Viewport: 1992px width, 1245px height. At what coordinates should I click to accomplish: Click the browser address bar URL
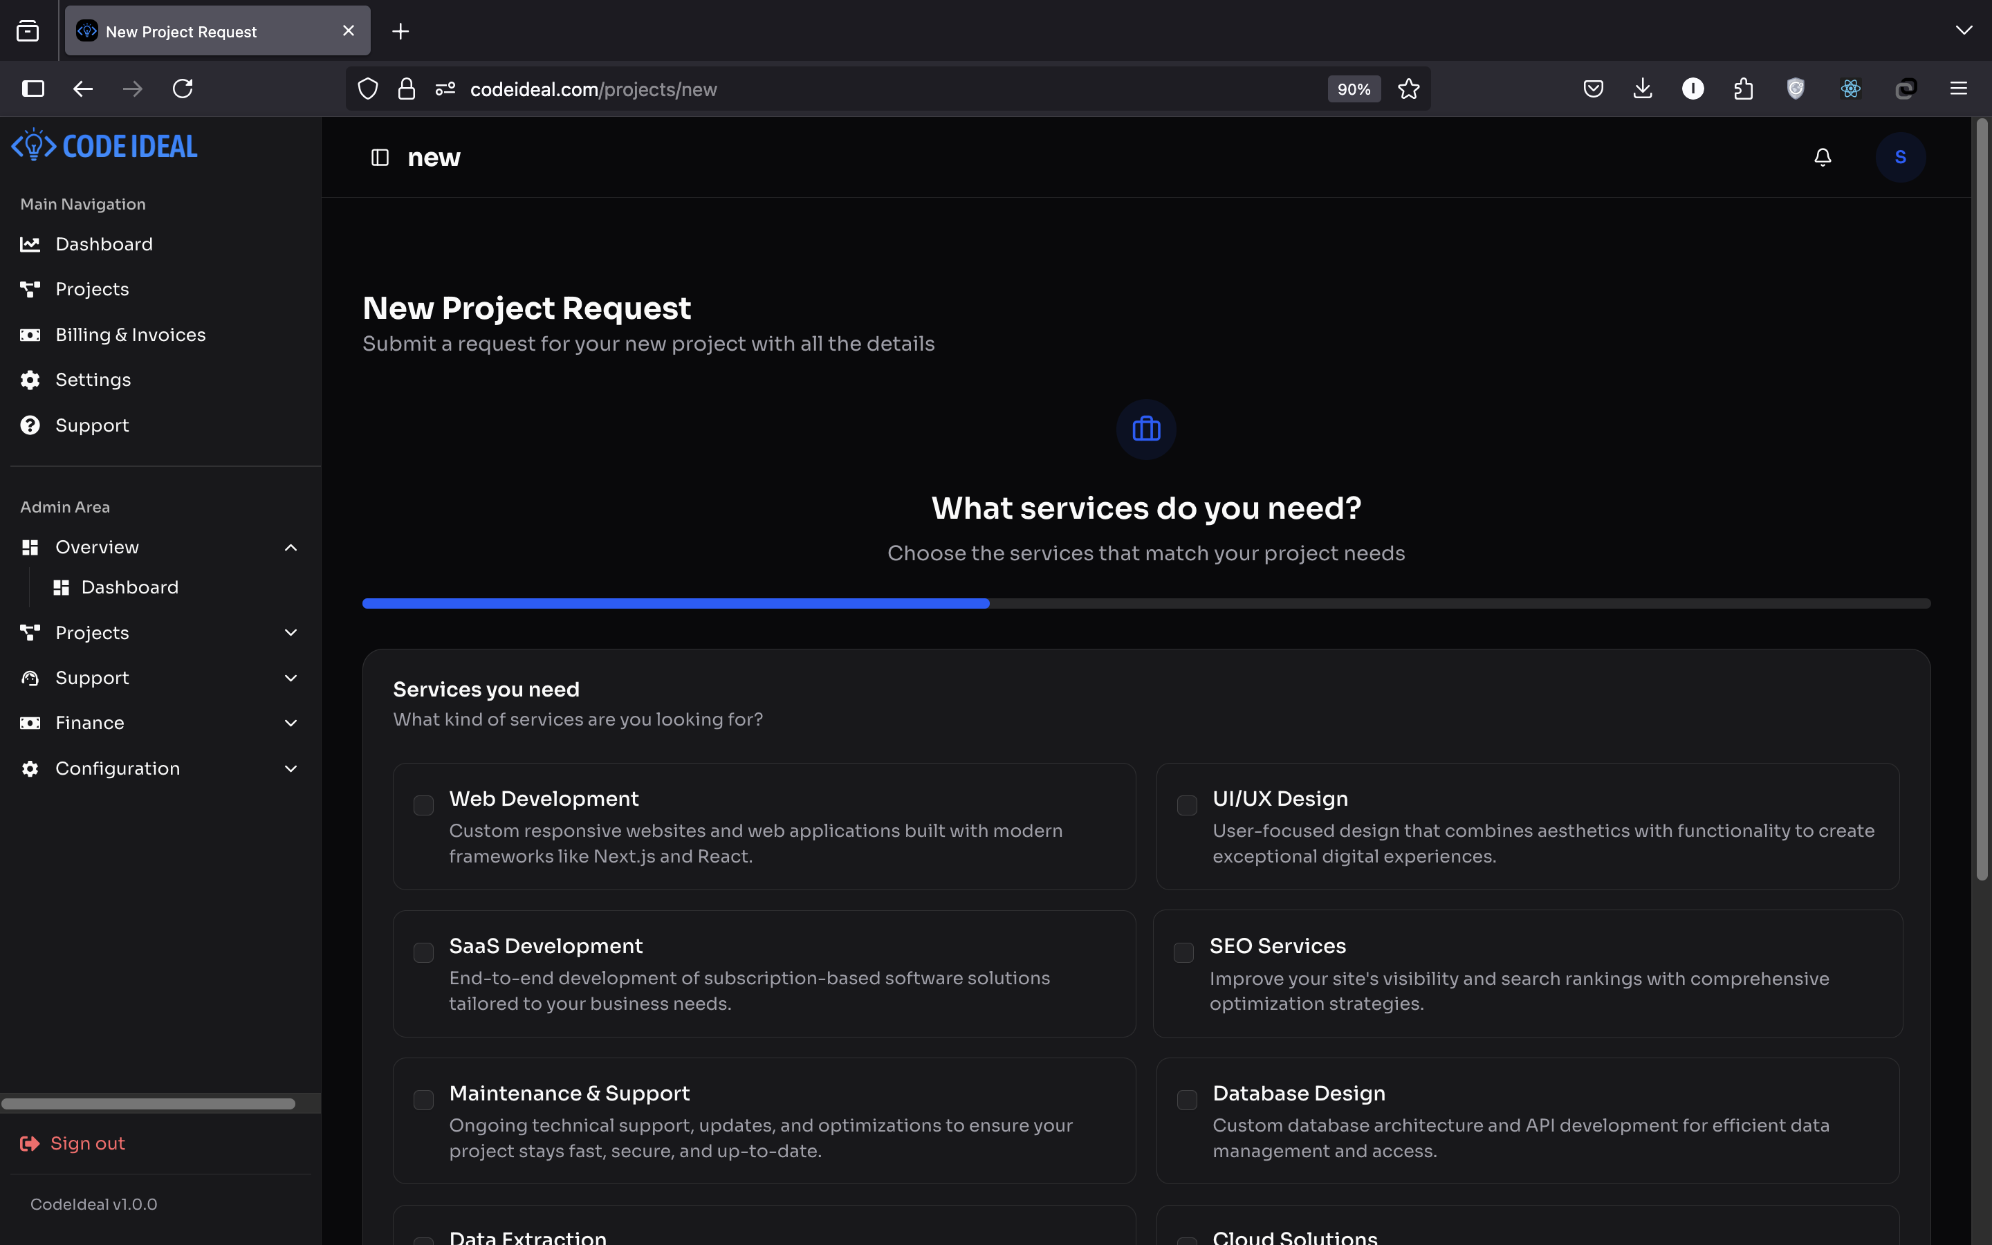pyautogui.click(x=593, y=89)
